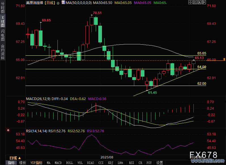226x165 pixels.
Task: Select the 指标 tab in bottom bar
Action: click(x=11, y=163)
